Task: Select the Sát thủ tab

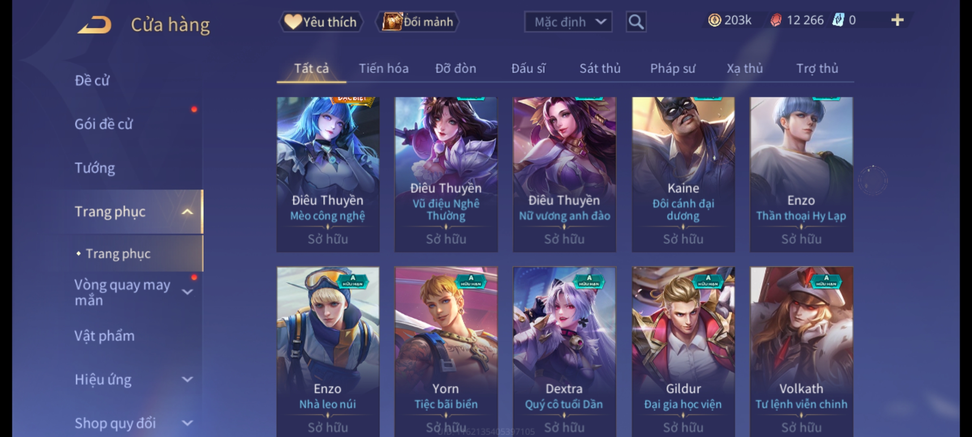Action: tap(600, 68)
